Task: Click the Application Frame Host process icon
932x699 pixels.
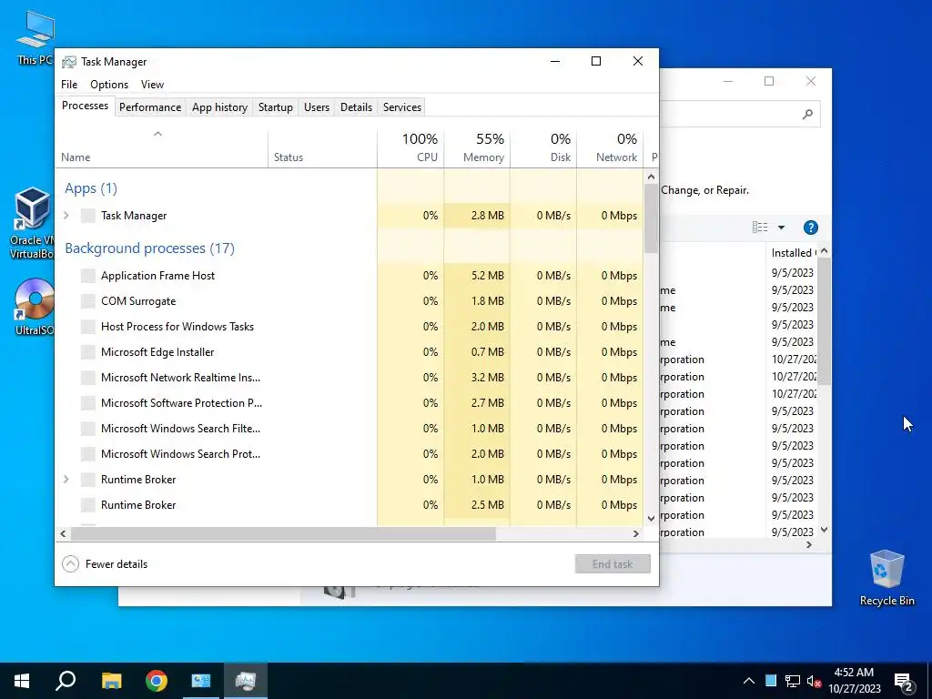Action: pyautogui.click(x=88, y=276)
